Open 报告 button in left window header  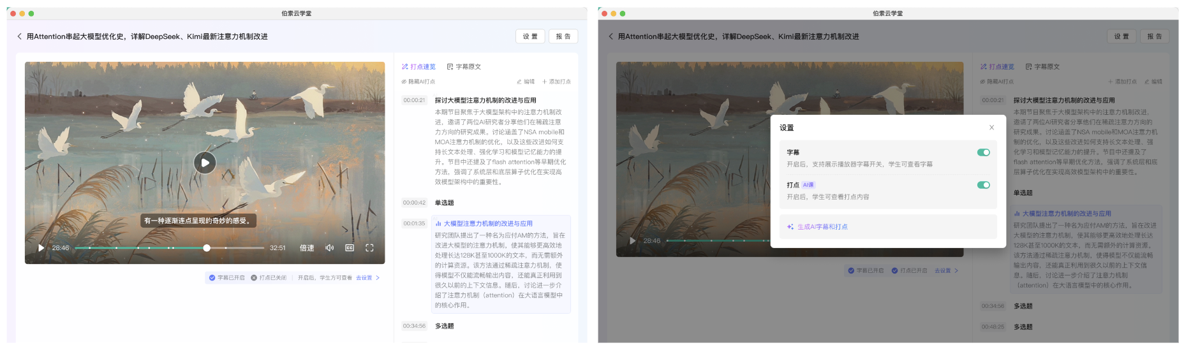pyautogui.click(x=563, y=36)
